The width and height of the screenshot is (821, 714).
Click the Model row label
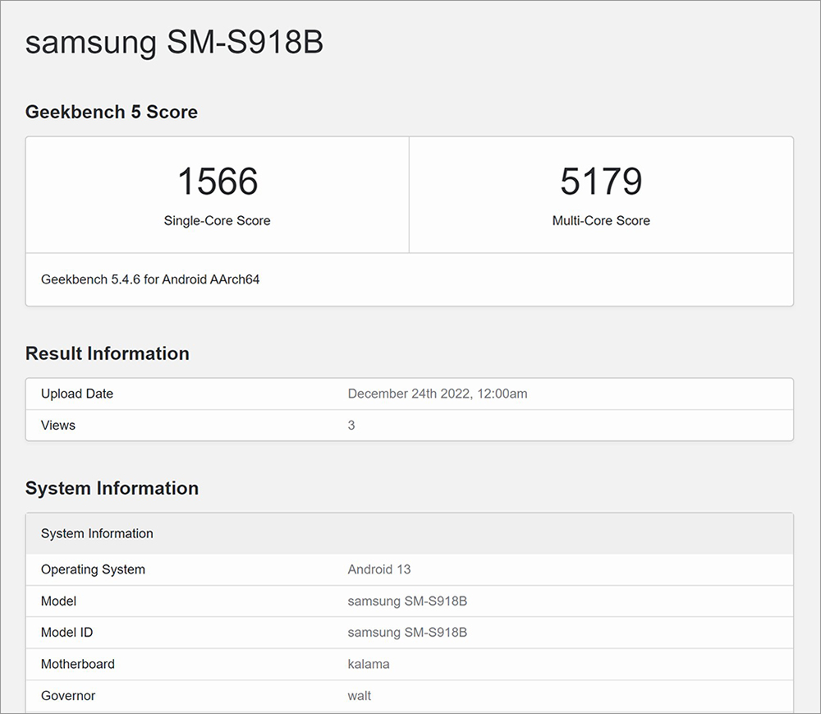pos(58,601)
